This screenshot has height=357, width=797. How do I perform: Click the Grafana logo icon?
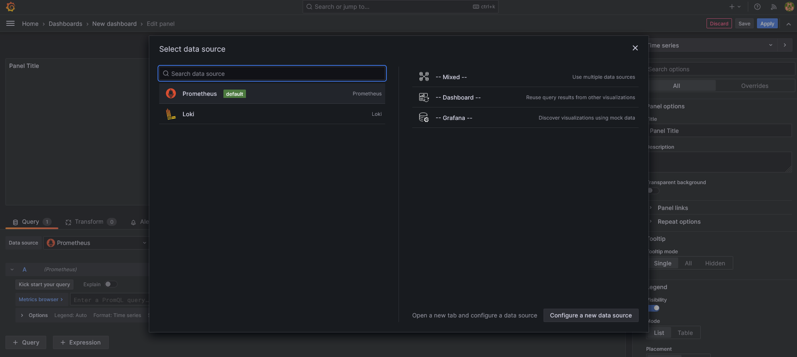point(11,7)
